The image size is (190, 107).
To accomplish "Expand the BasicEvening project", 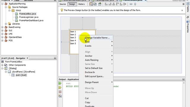I will click(x=2, y=27).
